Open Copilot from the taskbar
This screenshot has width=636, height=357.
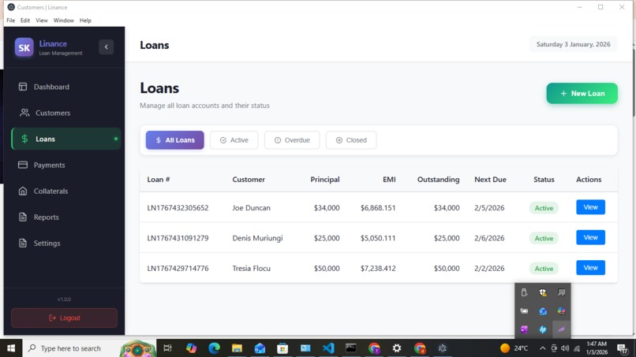click(x=191, y=348)
